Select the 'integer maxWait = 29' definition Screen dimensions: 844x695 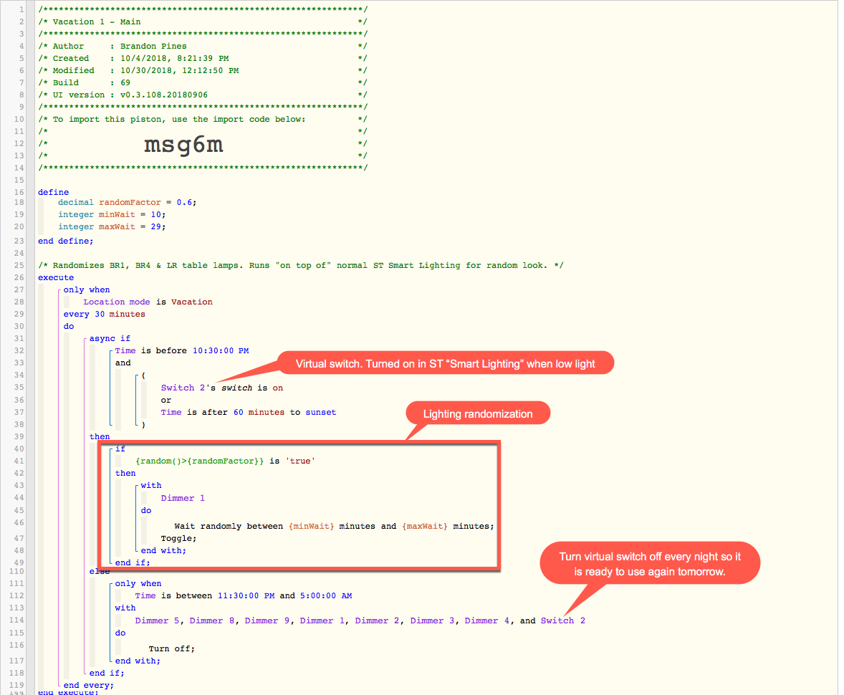pos(112,226)
